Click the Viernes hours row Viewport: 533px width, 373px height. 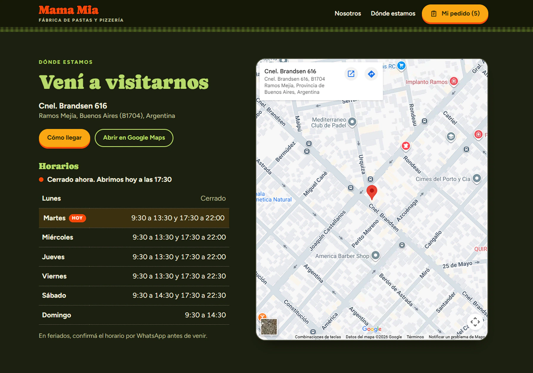pyautogui.click(x=134, y=276)
